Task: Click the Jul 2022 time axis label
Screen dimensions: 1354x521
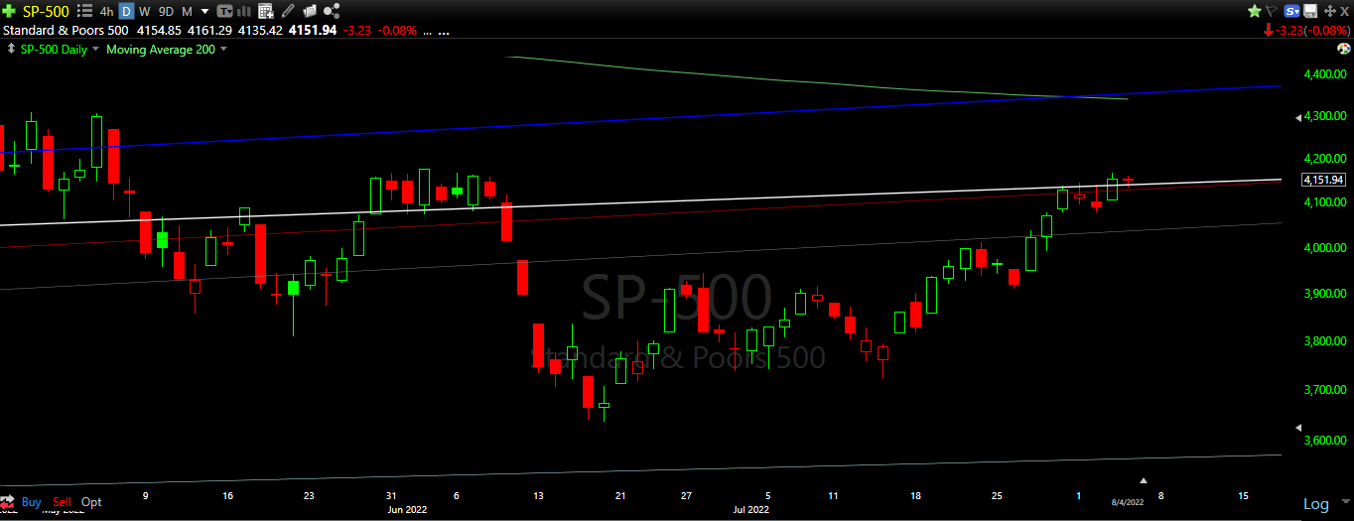Action: pyautogui.click(x=751, y=509)
